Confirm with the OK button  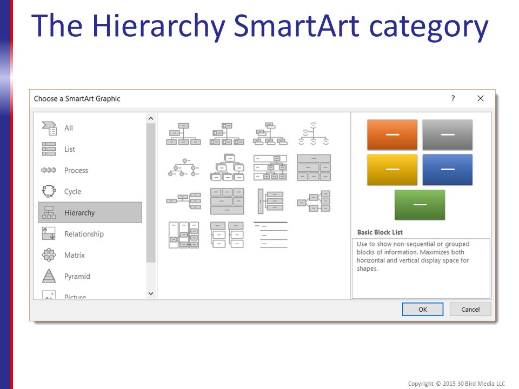coord(423,309)
